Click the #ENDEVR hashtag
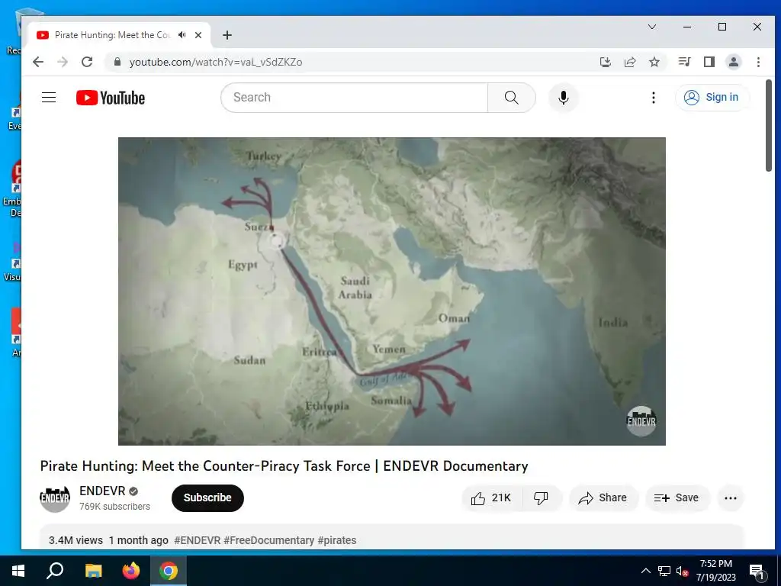Image resolution: width=781 pixels, height=586 pixels. click(198, 540)
